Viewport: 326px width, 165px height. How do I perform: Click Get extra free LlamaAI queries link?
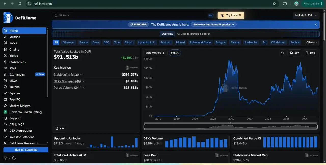pos(214,25)
